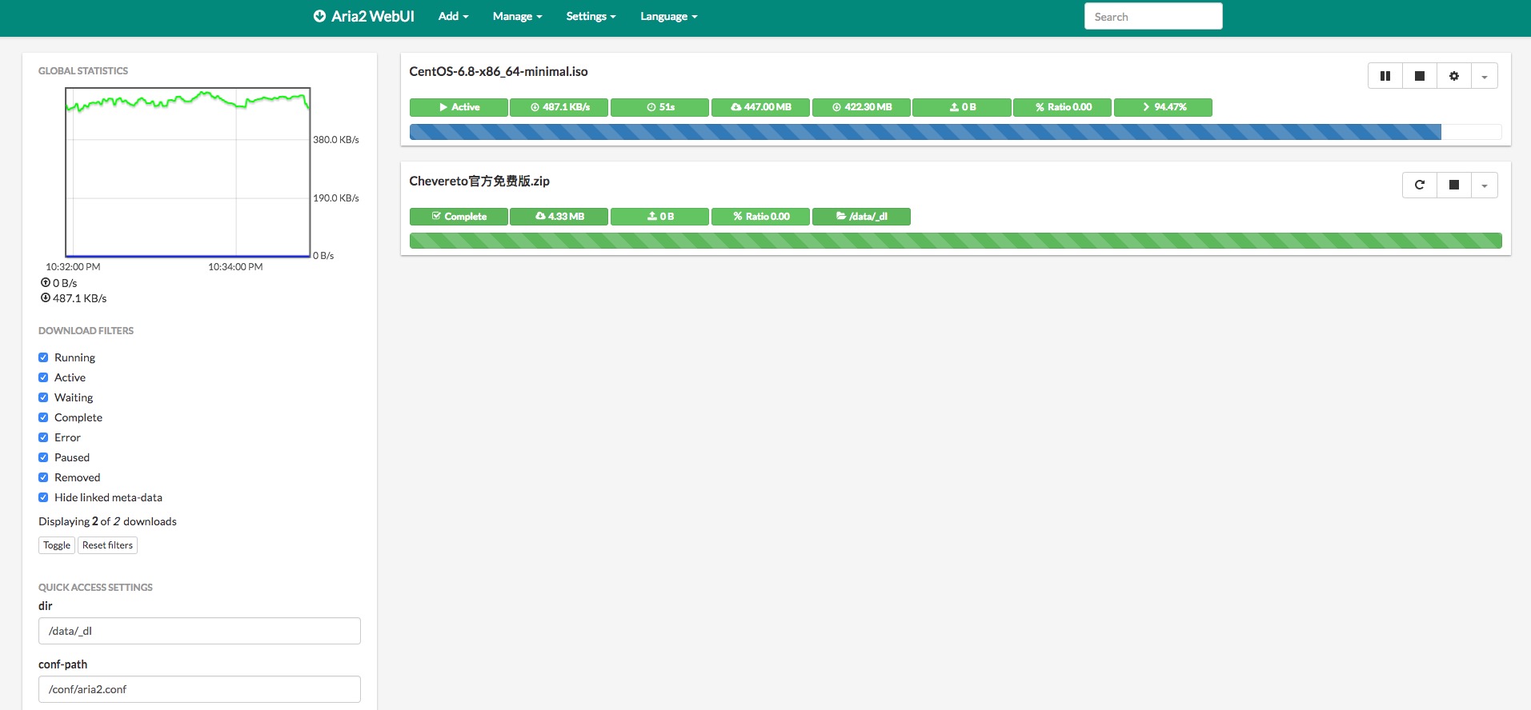Screen dimensions: 1531x710
Task: Open the Add menu
Action: click(x=453, y=16)
